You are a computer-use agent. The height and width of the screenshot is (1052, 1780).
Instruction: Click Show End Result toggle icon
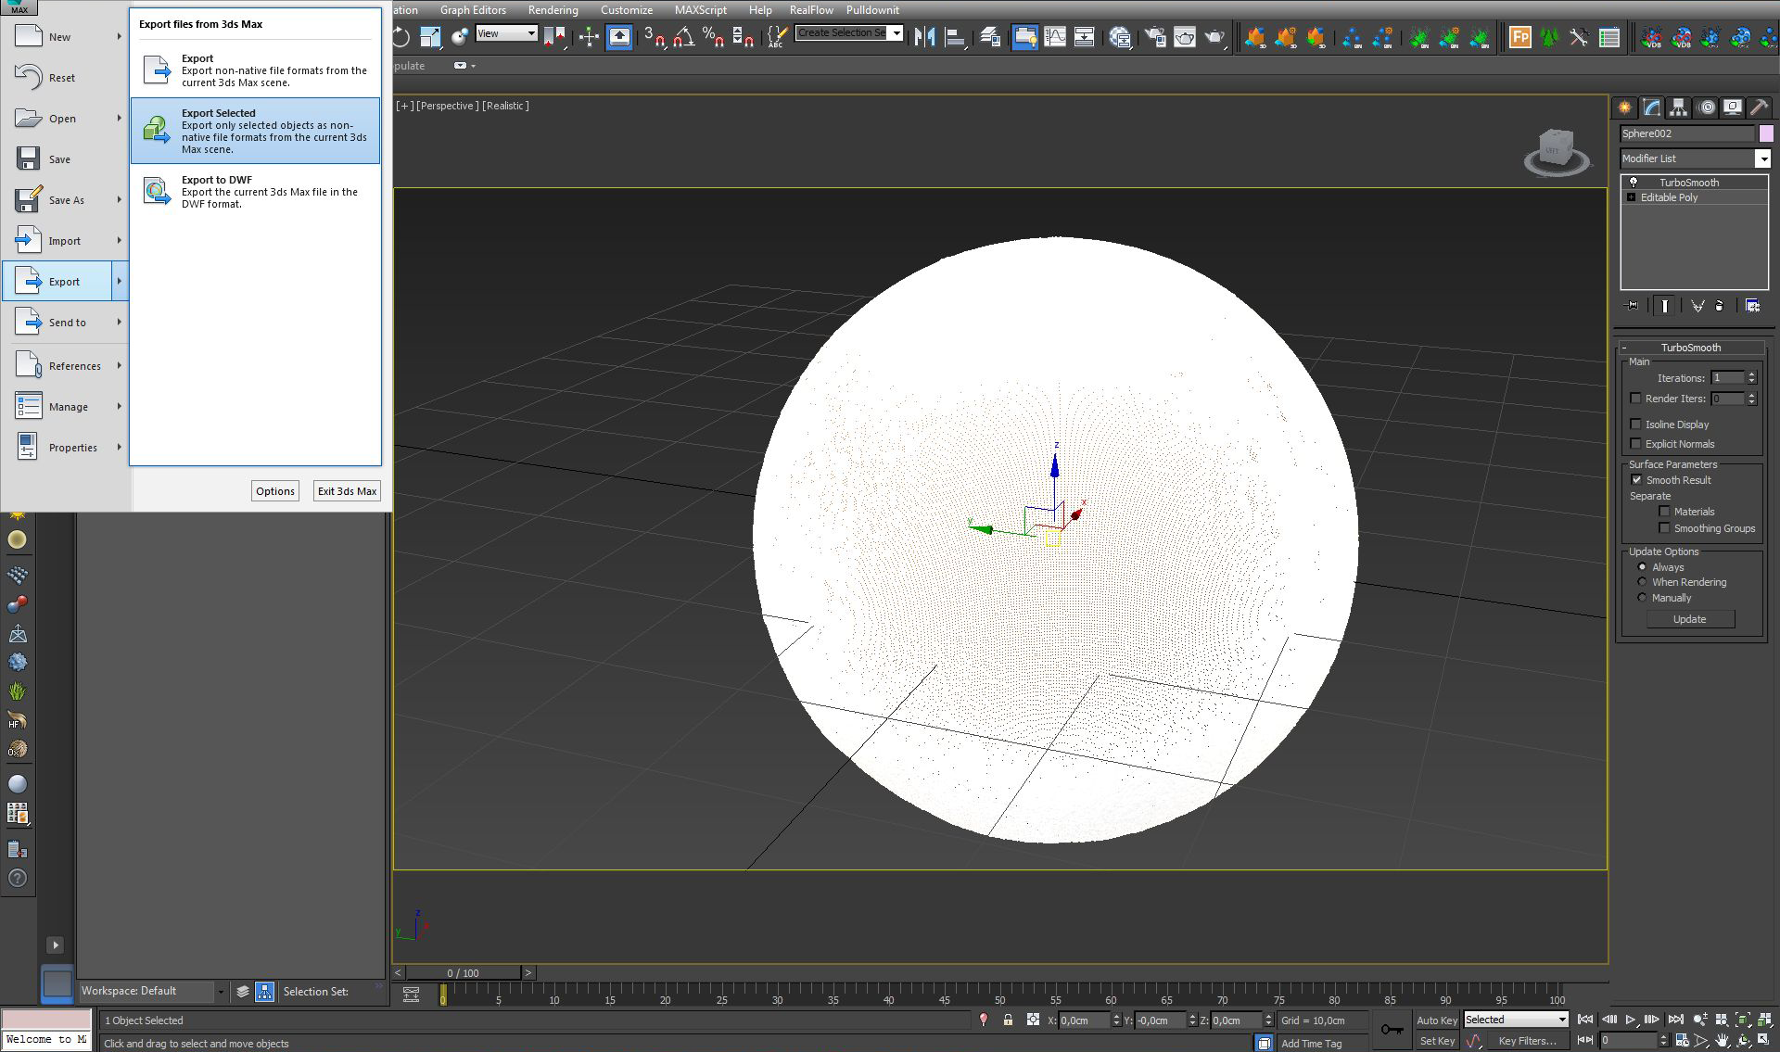[x=1665, y=306]
